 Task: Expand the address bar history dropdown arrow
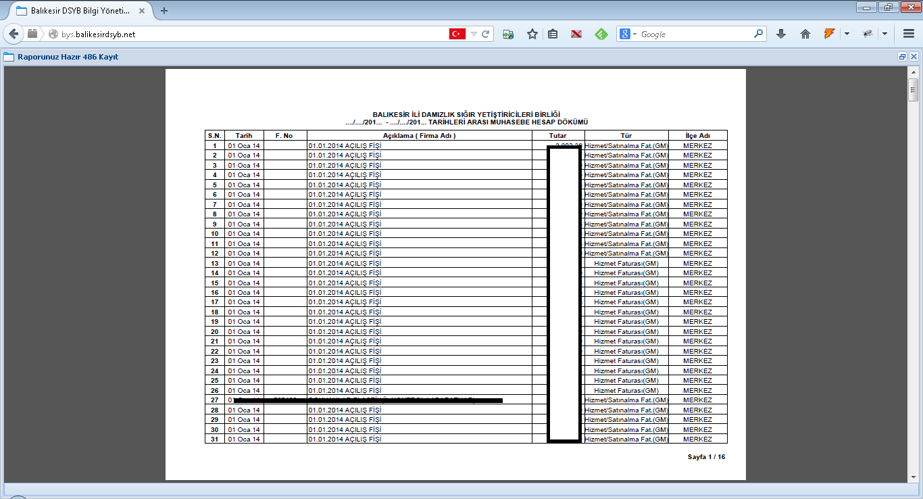(474, 34)
